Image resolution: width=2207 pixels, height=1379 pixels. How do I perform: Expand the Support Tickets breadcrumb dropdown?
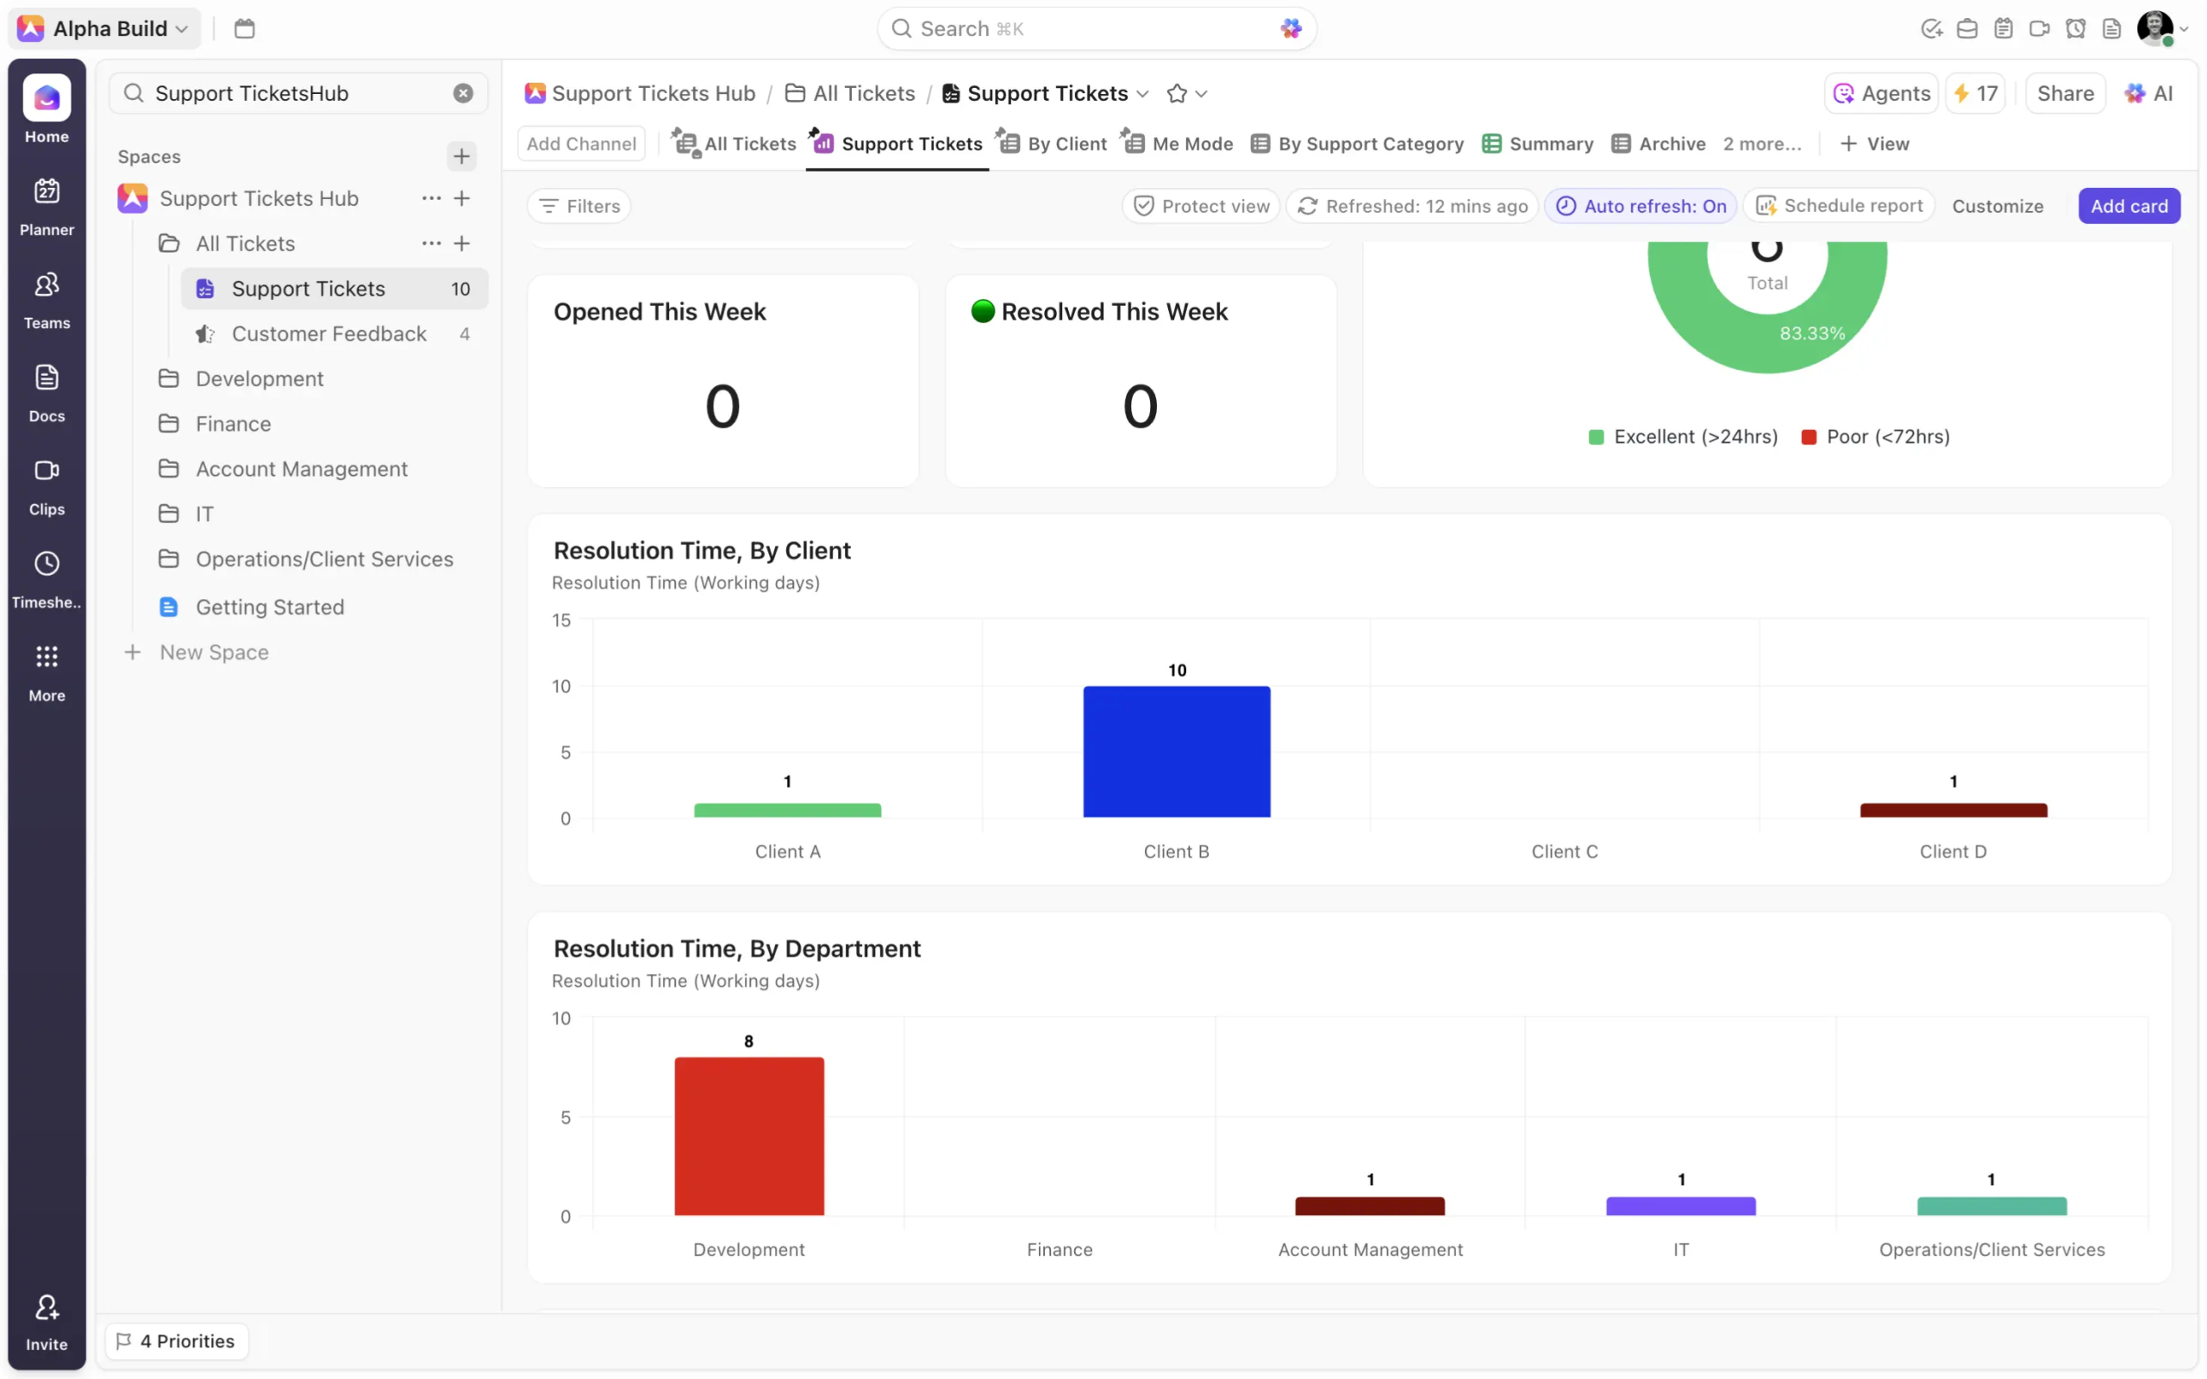(1142, 93)
